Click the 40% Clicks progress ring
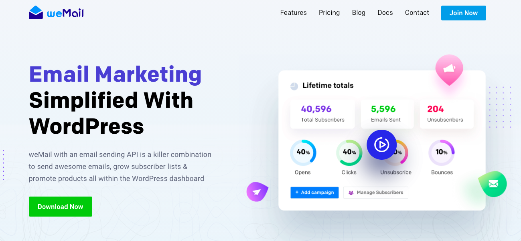Viewport: 521px width, 241px height. click(x=349, y=153)
